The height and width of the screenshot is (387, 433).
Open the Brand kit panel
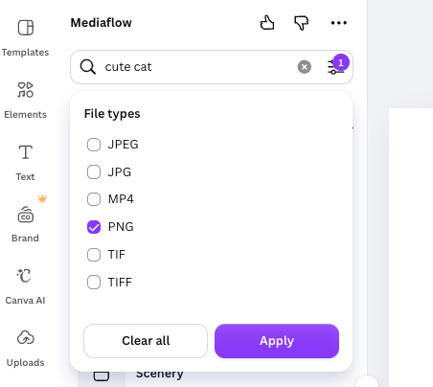point(25,224)
